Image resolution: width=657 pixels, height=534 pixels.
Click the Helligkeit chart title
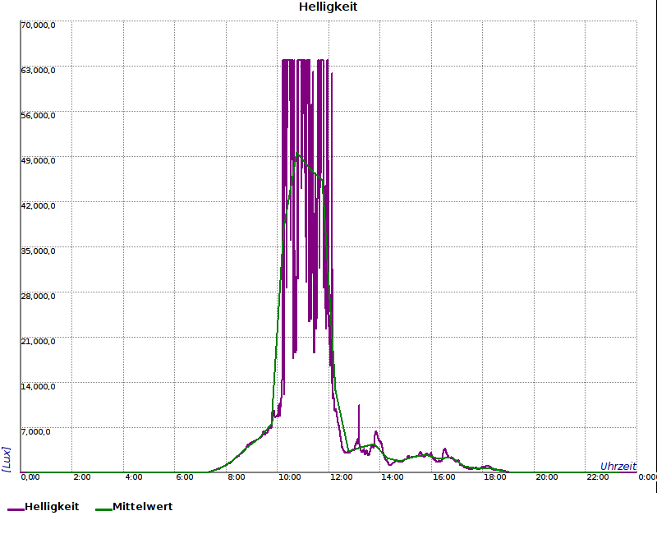pyautogui.click(x=328, y=7)
